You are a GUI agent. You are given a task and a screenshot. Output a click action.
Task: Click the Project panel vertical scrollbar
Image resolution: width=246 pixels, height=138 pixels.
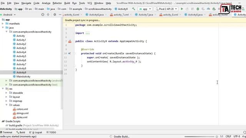[x=61, y=63]
